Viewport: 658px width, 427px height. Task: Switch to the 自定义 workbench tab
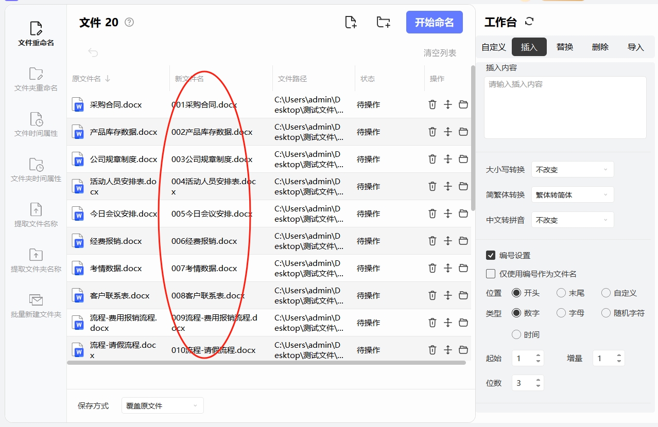[x=494, y=47]
